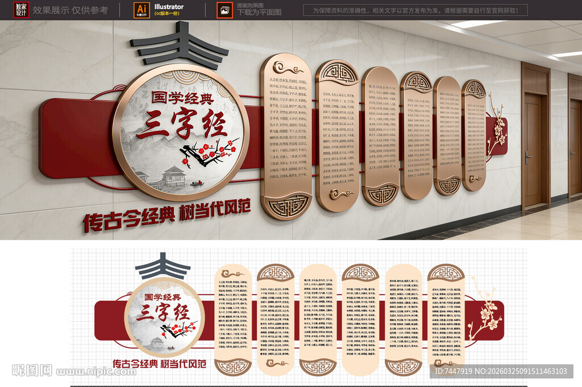
Task: Click the flat plan slogan 传古今经典 树当代风范
Action: click(160, 364)
